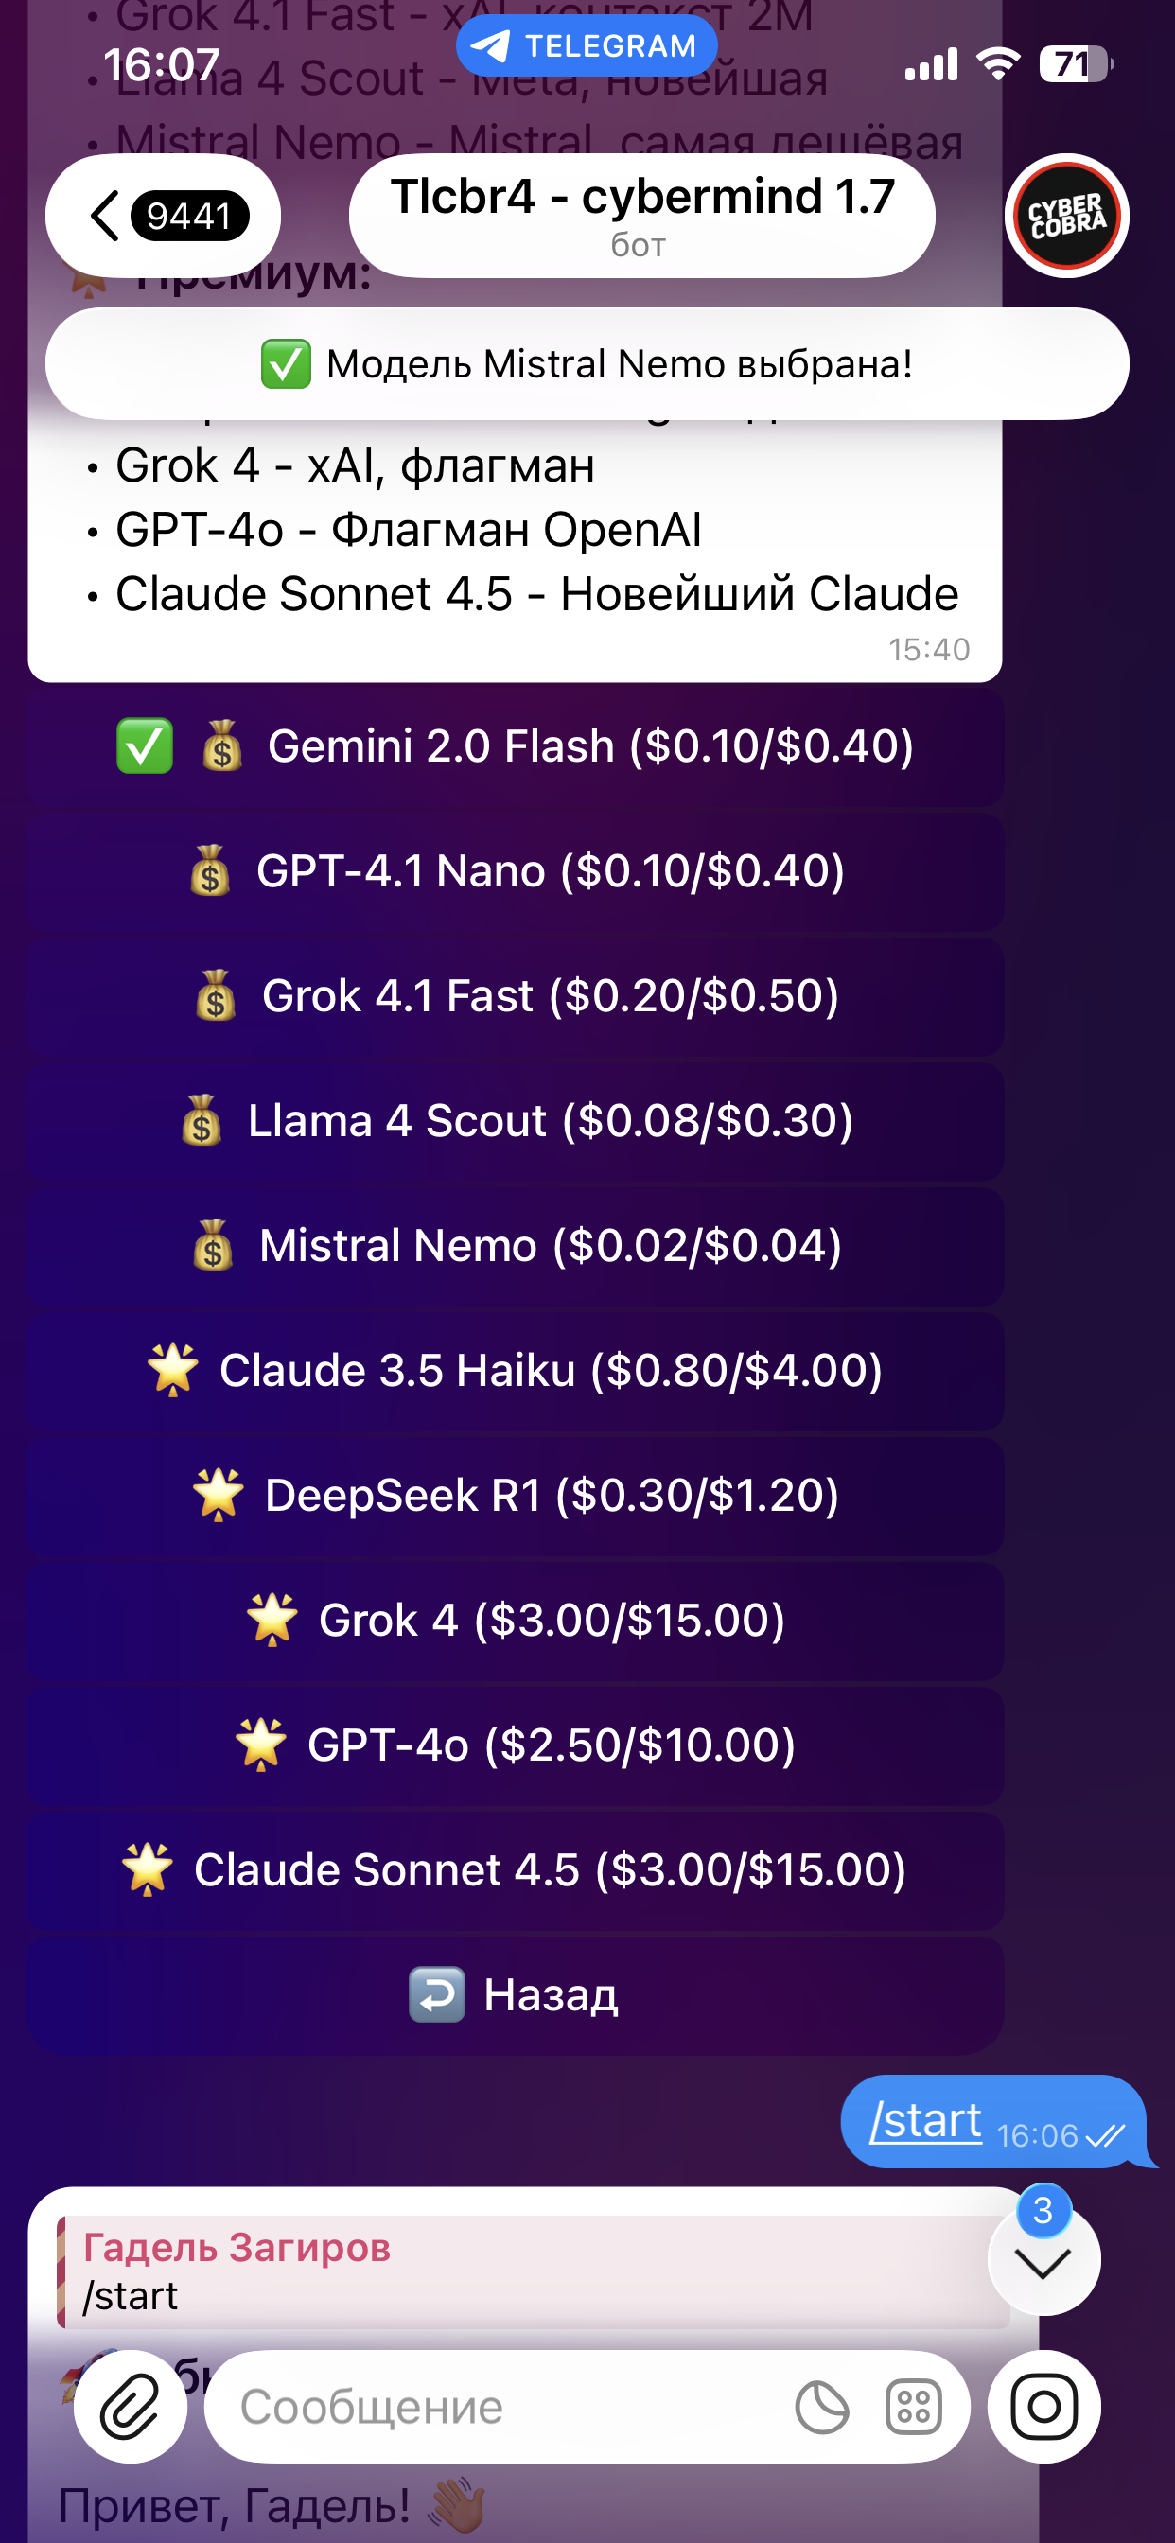The image size is (1175, 2543).
Task: Choose Claude Sonnet 4.5 premium model
Action: pyautogui.click(x=515, y=1870)
